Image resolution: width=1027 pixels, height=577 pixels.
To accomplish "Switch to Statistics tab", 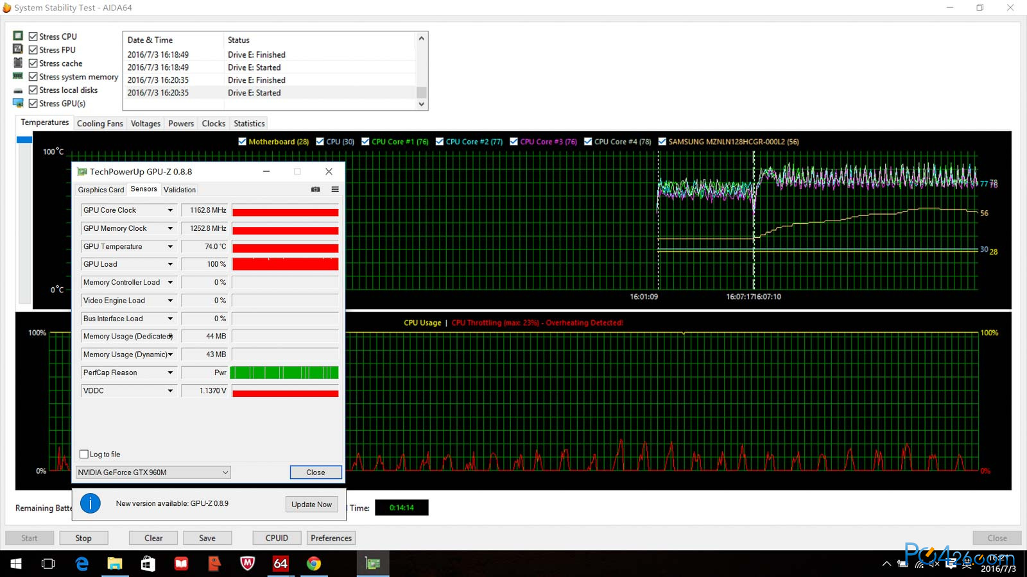I will pos(249,124).
